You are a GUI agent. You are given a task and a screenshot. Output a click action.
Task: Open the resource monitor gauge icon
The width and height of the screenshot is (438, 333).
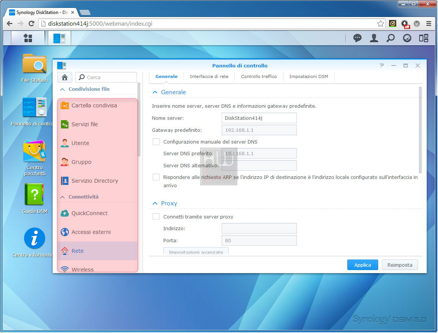[407, 38]
